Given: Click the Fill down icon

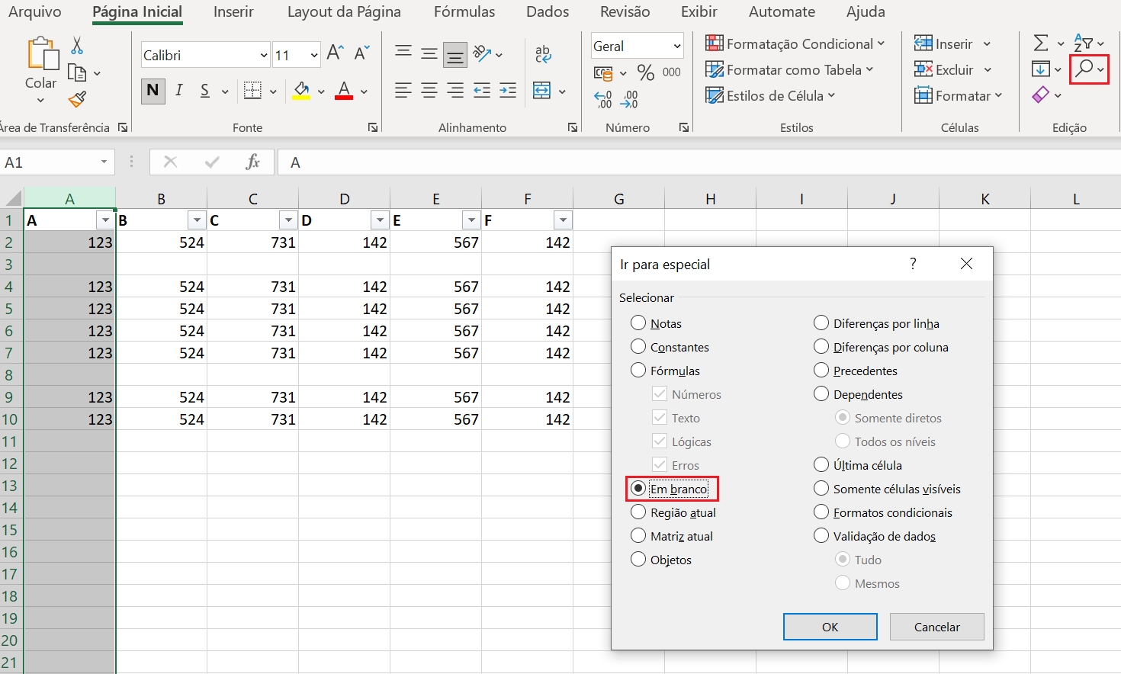Looking at the screenshot, I should (1041, 69).
